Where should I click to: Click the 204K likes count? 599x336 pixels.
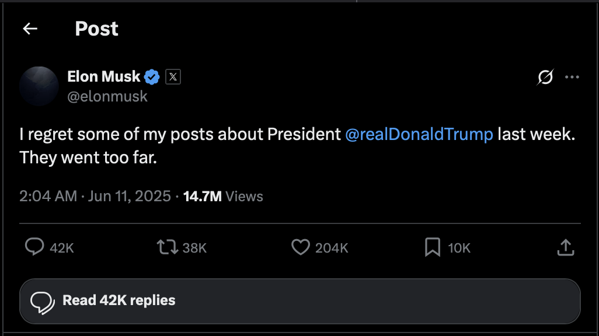point(332,248)
